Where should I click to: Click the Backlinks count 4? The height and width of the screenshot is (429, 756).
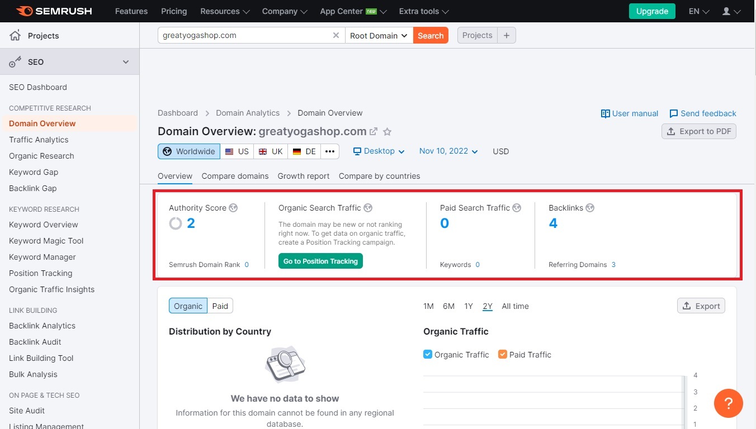tap(553, 223)
